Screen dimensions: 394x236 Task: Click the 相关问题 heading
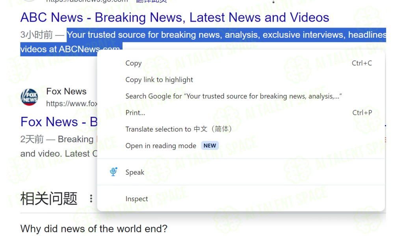coord(49,199)
